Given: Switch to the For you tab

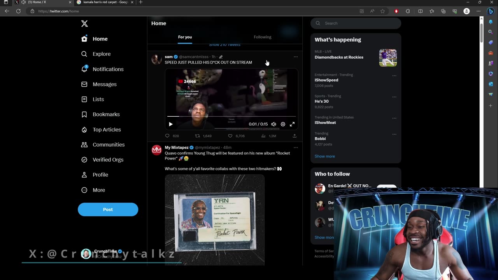Looking at the screenshot, I should [185, 37].
